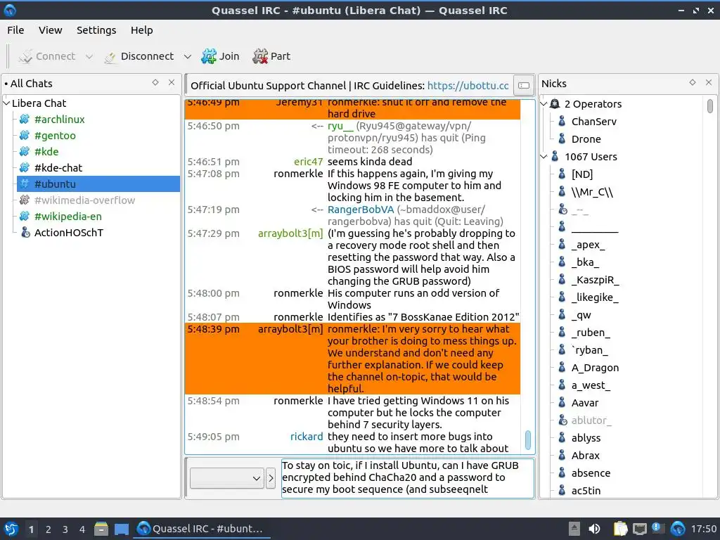The width and height of the screenshot is (720, 540).
Task: Select the \\Mr_C\\ nick
Action: click(x=592, y=192)
